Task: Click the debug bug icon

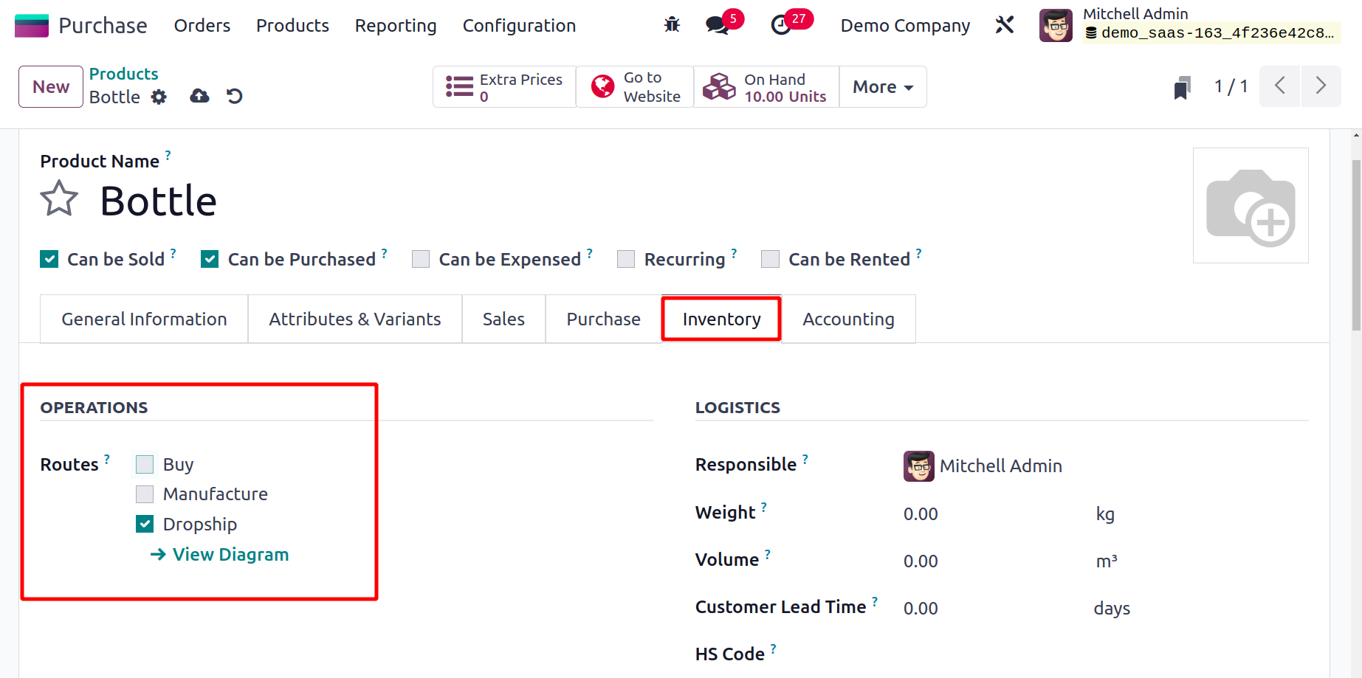Action: (672, 25)
